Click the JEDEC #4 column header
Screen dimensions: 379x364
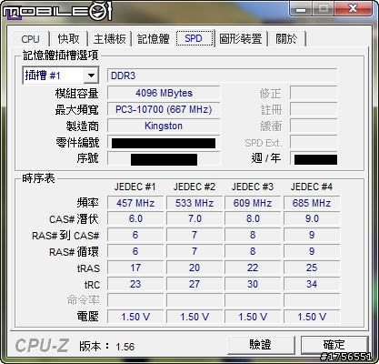tap(312, 187)
